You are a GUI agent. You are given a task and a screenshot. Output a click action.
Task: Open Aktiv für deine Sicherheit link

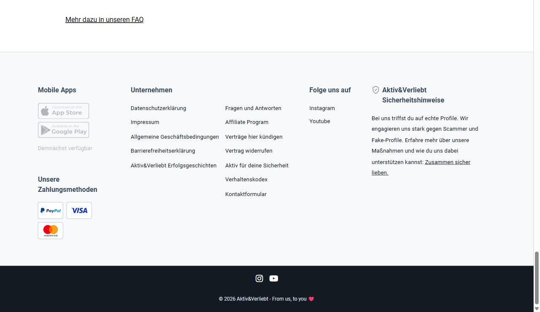click(x=257, y=166)
